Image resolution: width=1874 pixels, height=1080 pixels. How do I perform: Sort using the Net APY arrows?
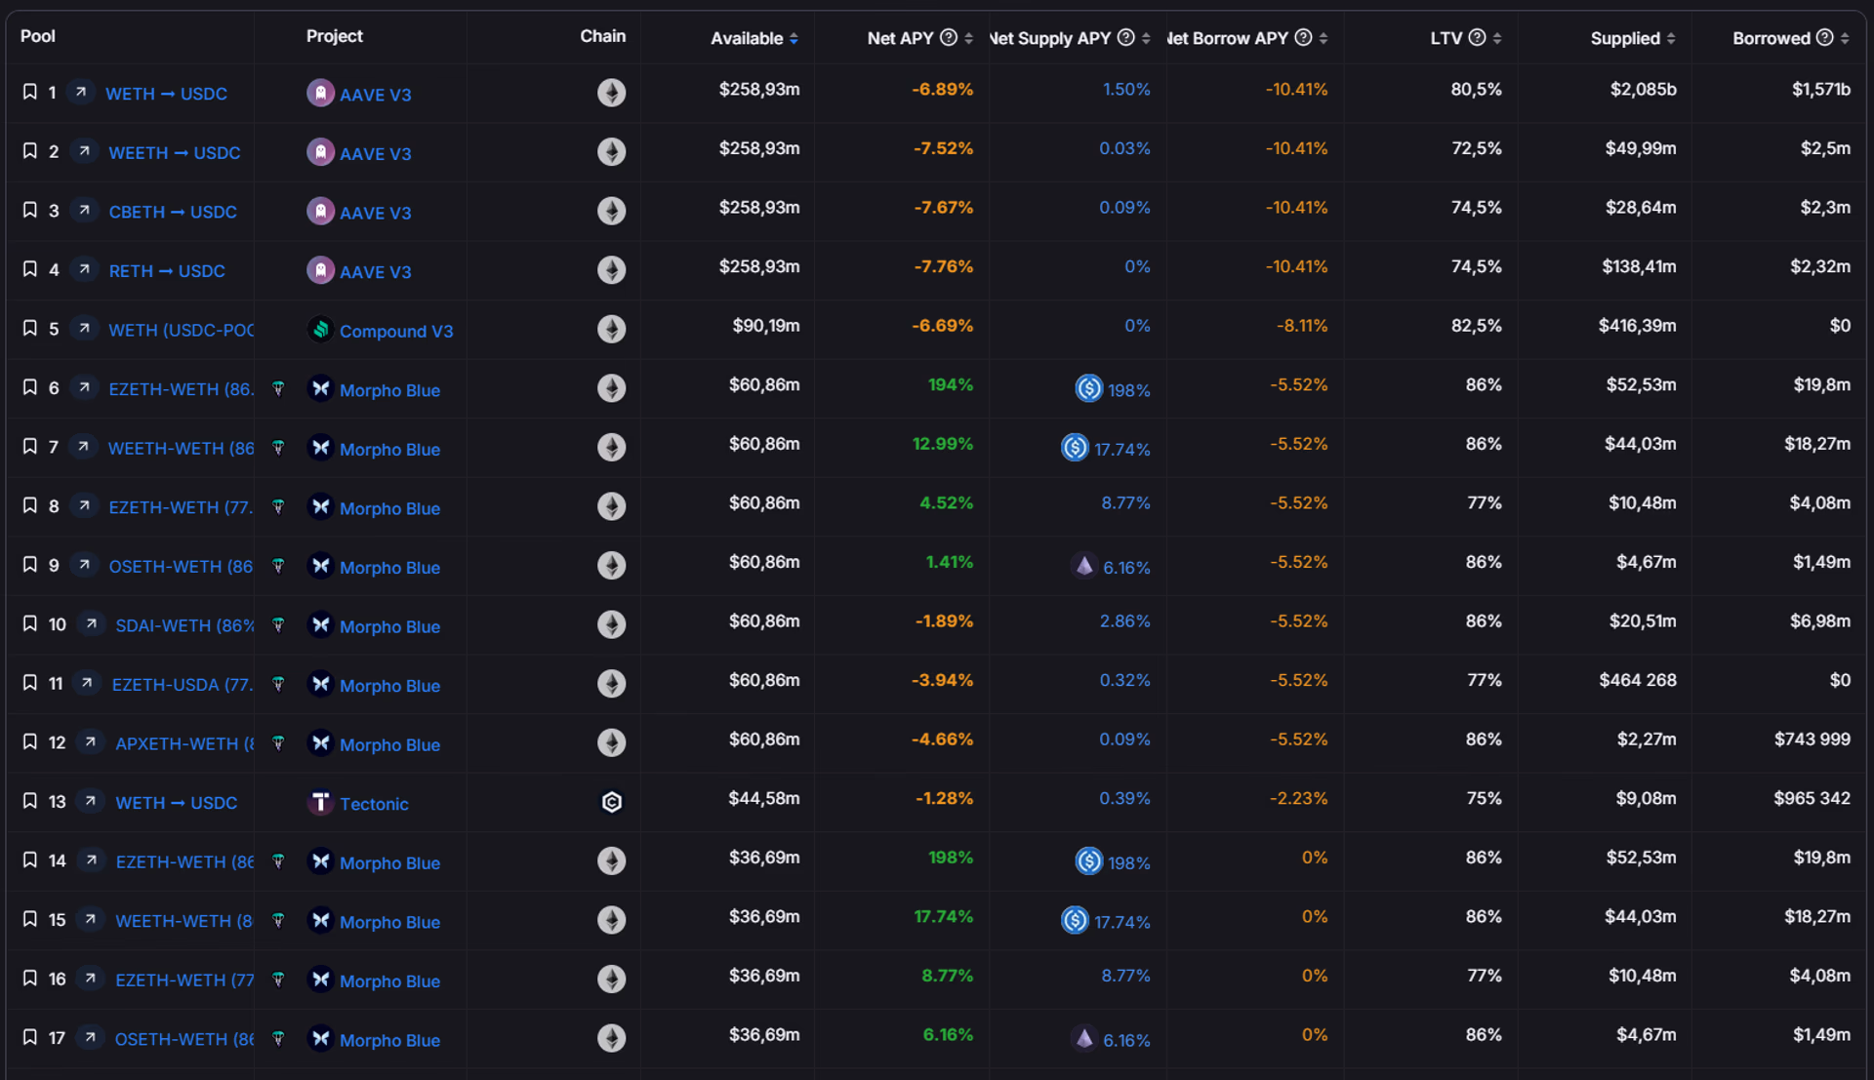968,38
